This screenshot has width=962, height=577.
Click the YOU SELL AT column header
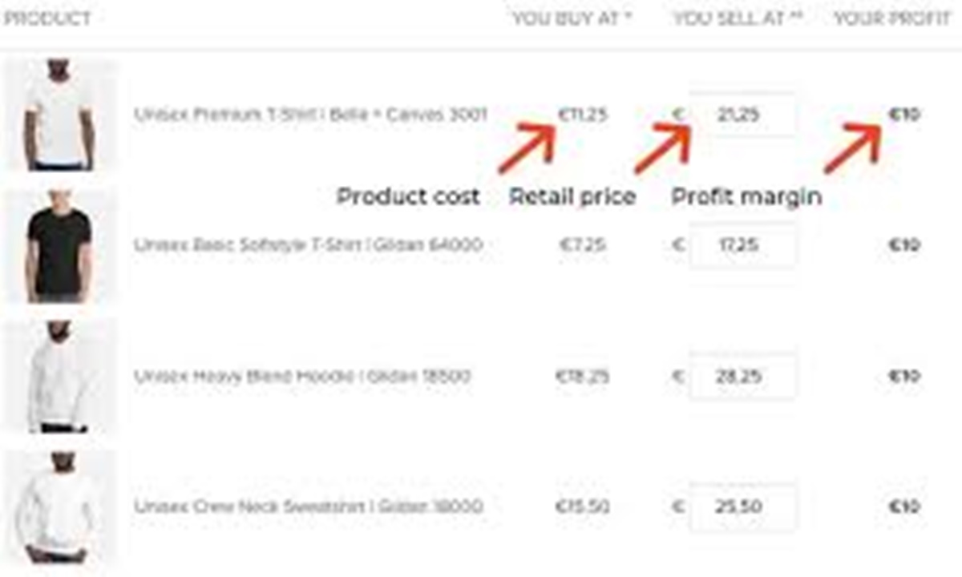(738, 18)
